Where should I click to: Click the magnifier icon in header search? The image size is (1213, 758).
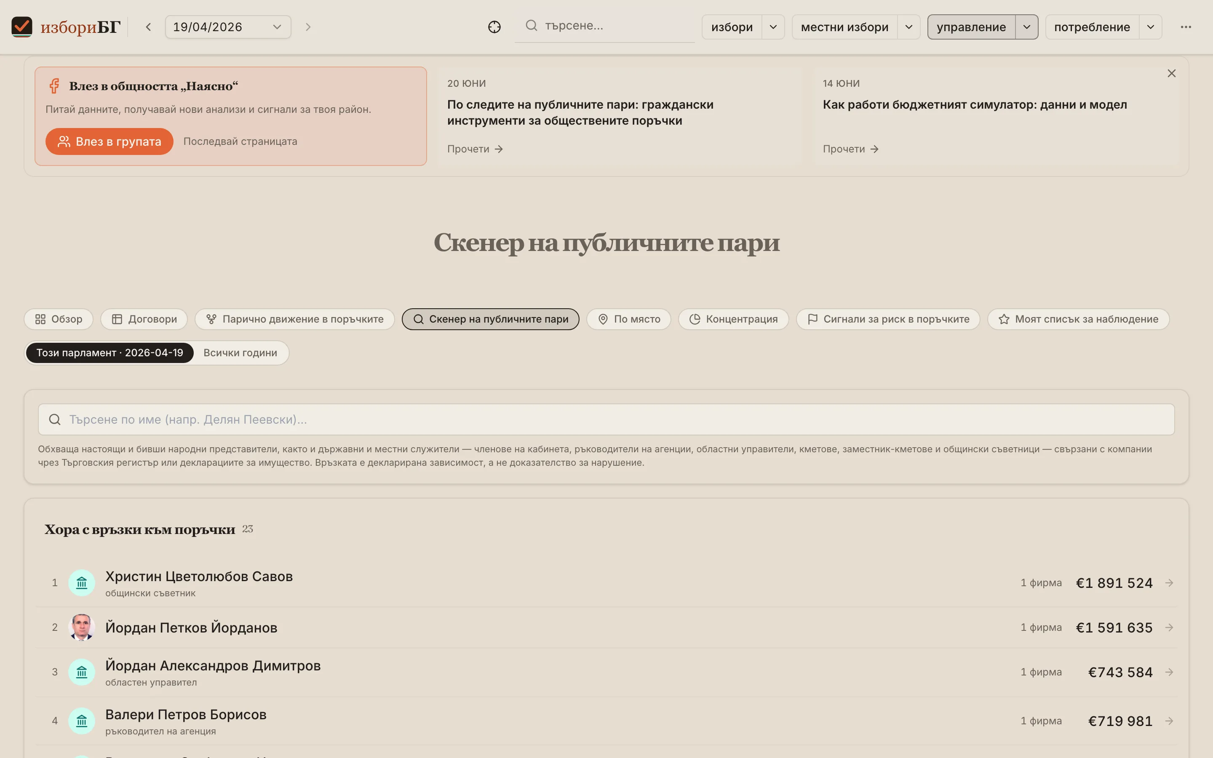point(531,26)
